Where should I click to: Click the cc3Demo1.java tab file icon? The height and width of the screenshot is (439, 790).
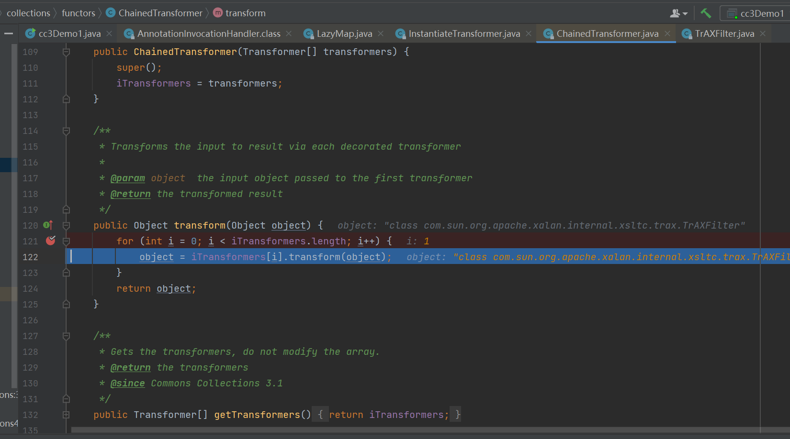pos(30,33)
